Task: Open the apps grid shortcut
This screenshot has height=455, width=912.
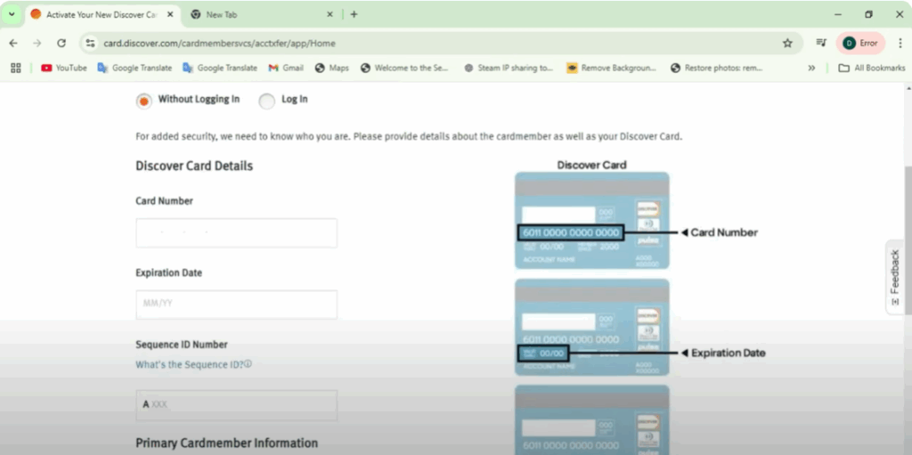Action: pos(16,68)
